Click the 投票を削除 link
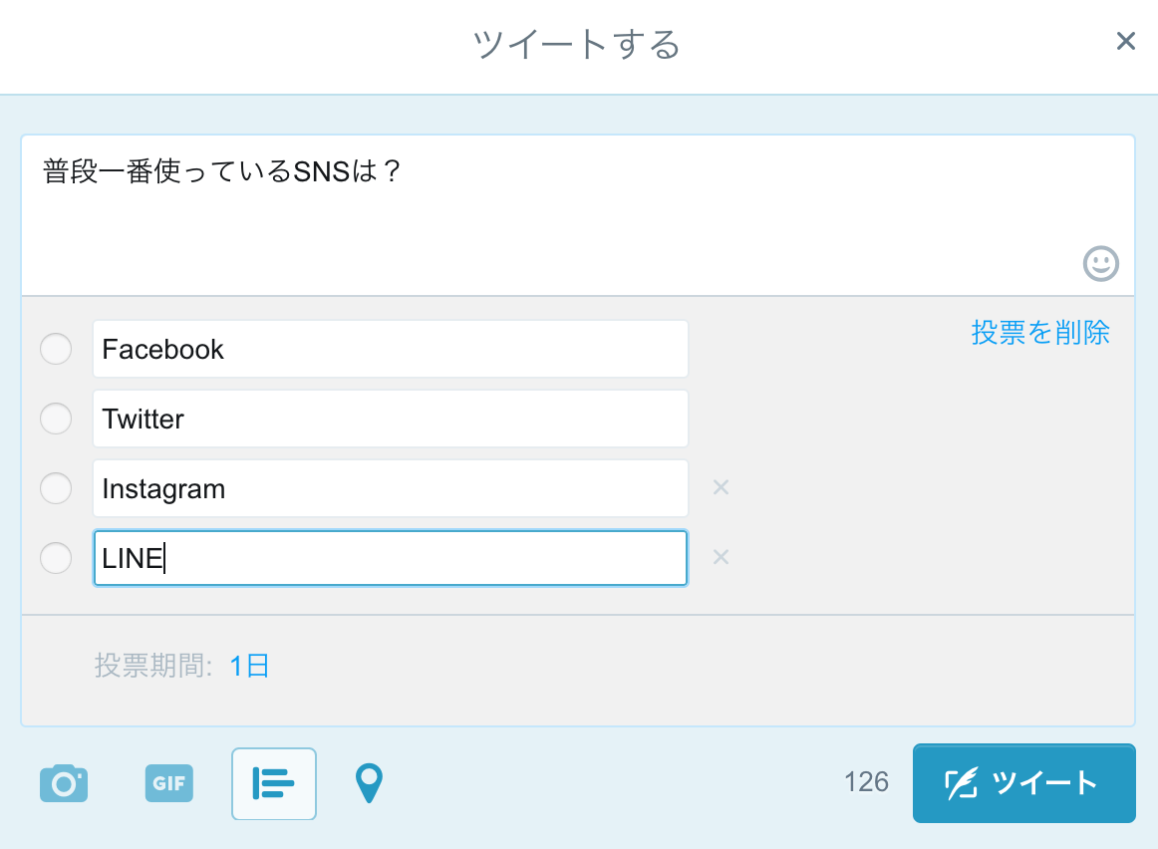 pos(1040,333)
